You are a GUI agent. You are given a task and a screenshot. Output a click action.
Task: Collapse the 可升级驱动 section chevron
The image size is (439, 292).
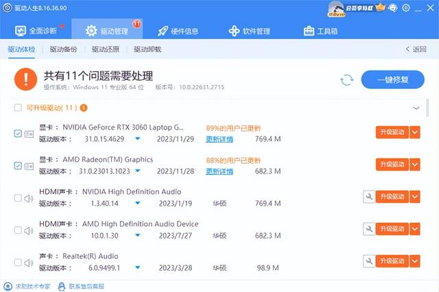coord(416,108)
